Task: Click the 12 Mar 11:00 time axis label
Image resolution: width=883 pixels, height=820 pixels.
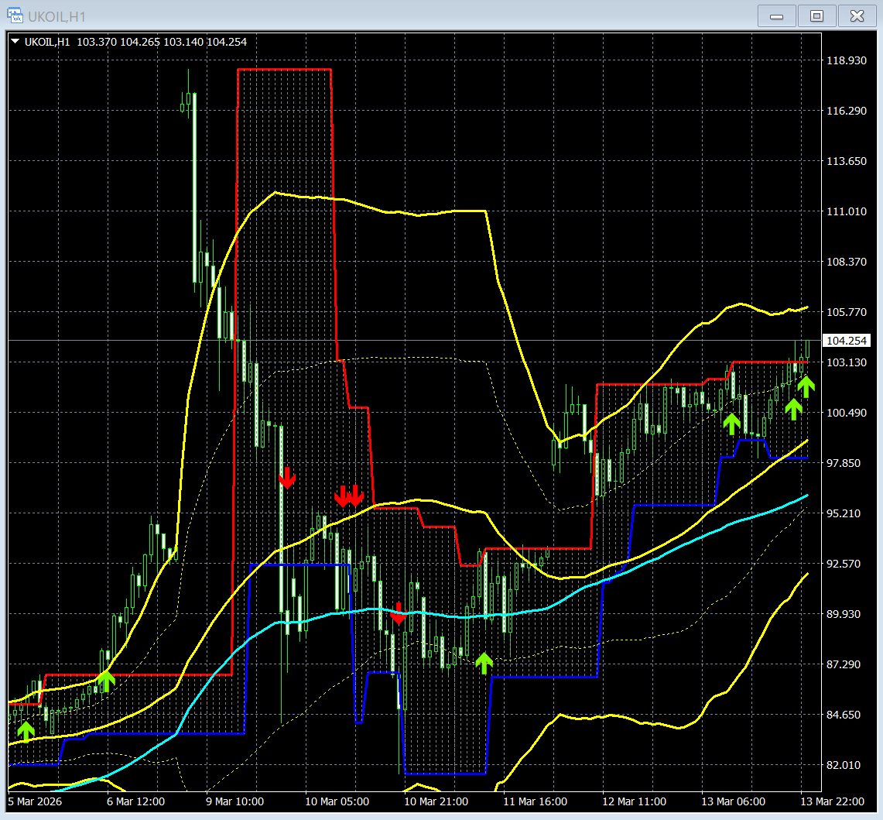Action: pos(634,801)
